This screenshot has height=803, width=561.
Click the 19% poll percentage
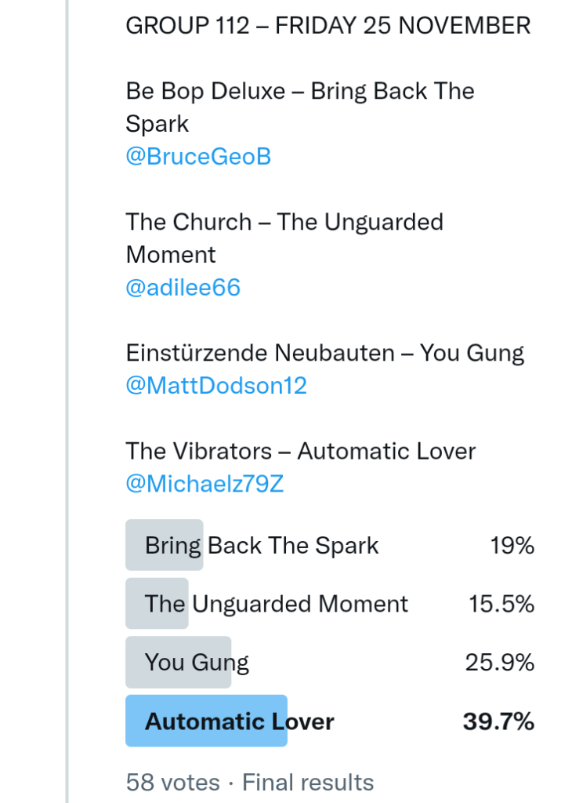[512, 546]
